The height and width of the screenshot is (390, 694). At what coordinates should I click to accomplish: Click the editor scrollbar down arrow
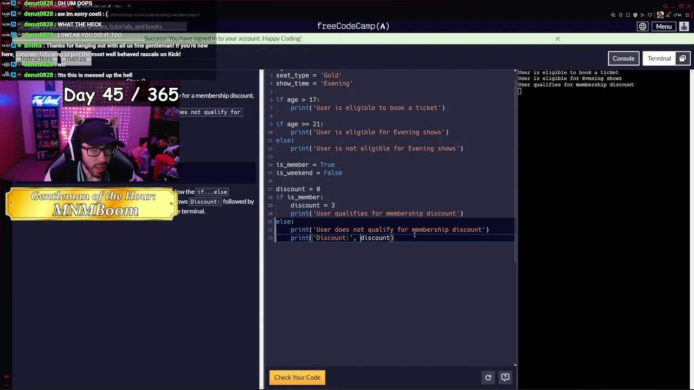point(515,365)
